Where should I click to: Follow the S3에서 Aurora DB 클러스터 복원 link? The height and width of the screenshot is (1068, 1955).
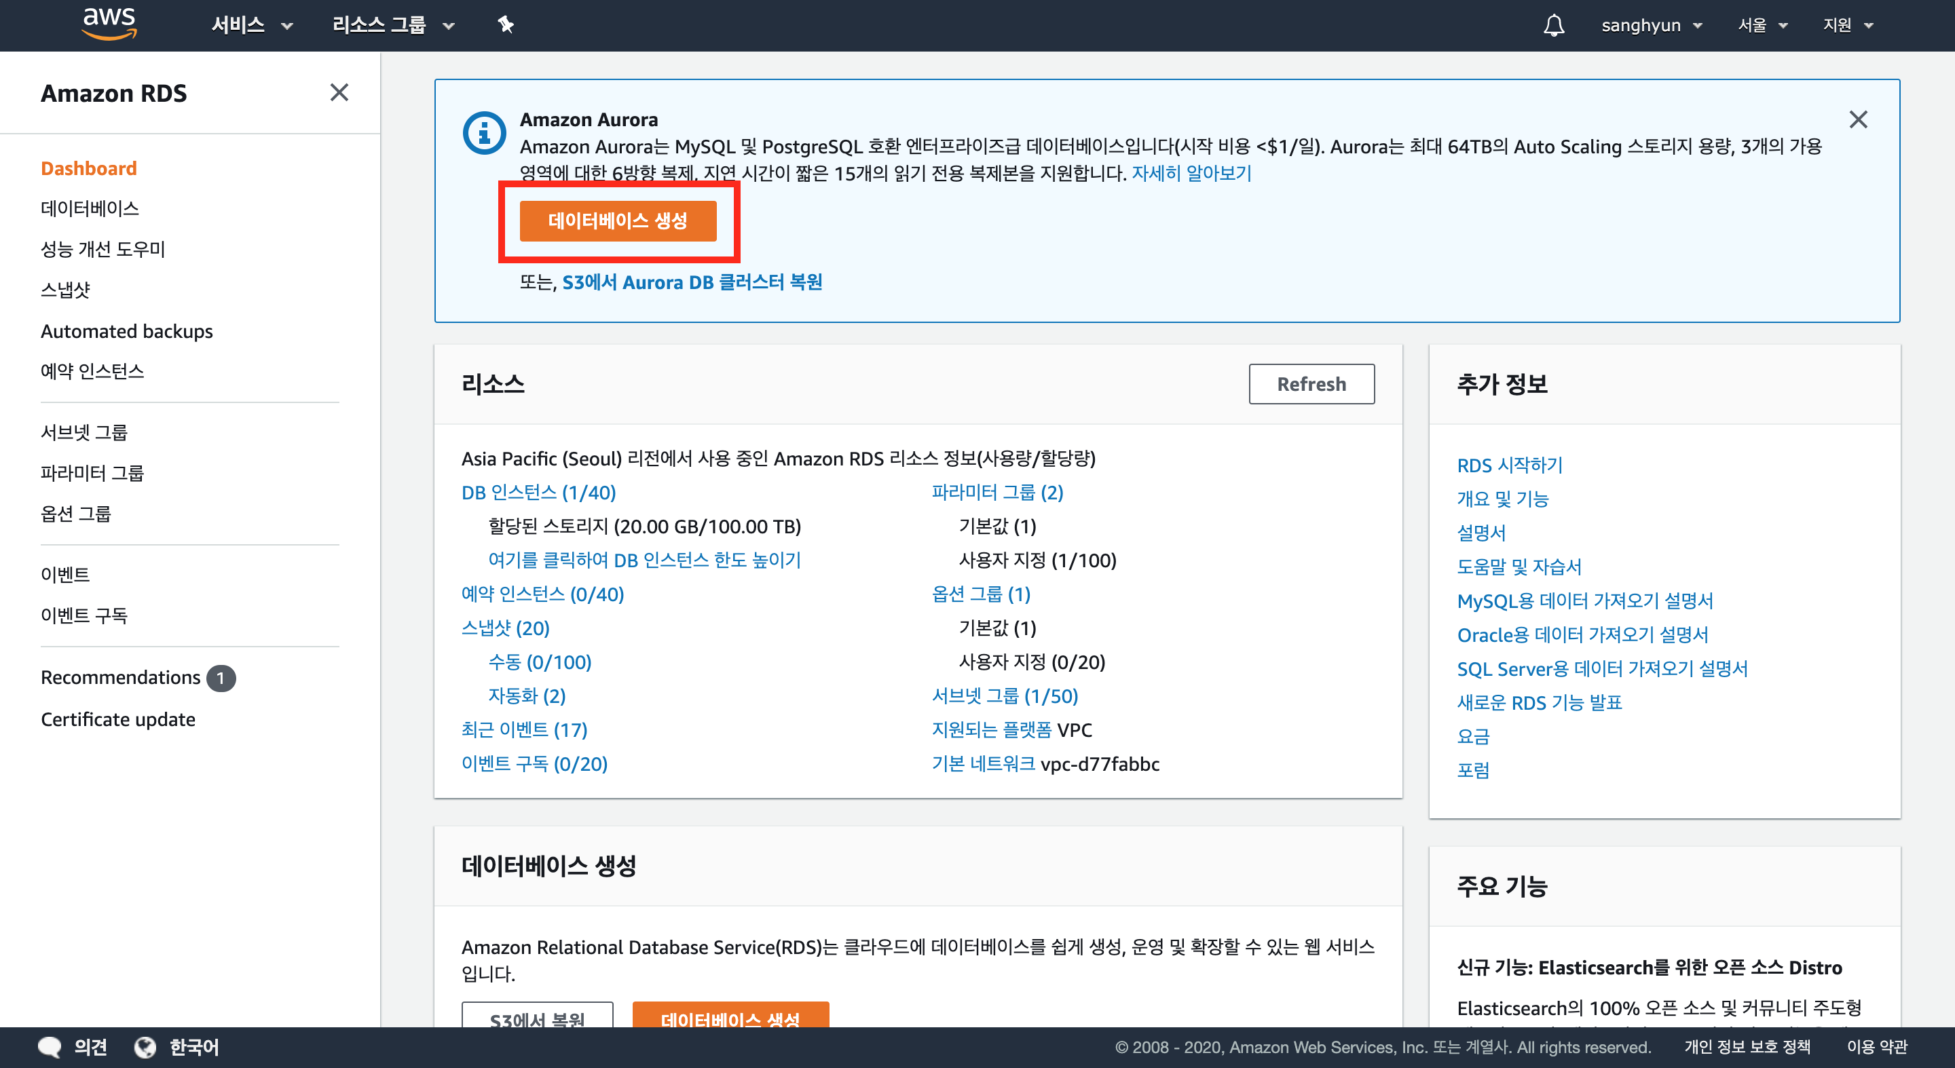tap(692, 282)
